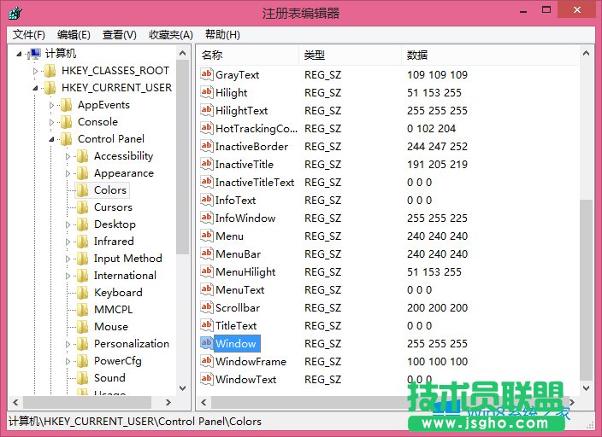Click value list scroll-up arrow
Screen dimensions: 602x437
pyautogui.click(x=586, y=53)
